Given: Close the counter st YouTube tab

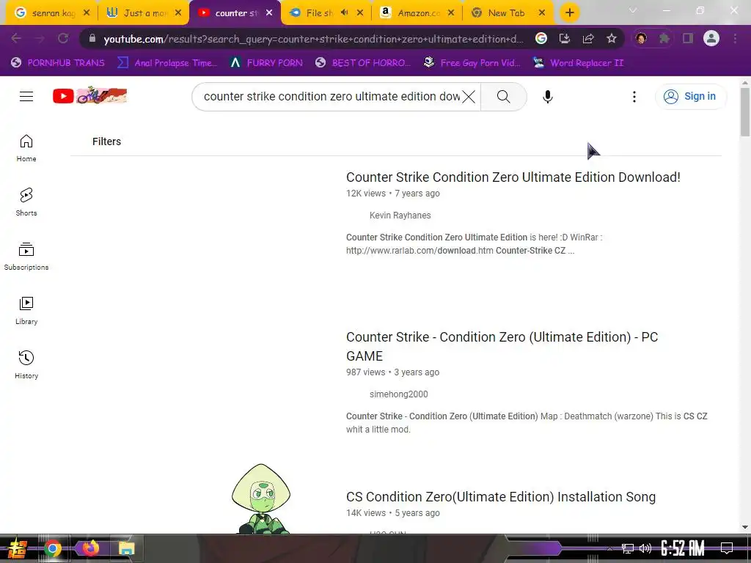Looking at the screenshot, I should tap(269, 13).
